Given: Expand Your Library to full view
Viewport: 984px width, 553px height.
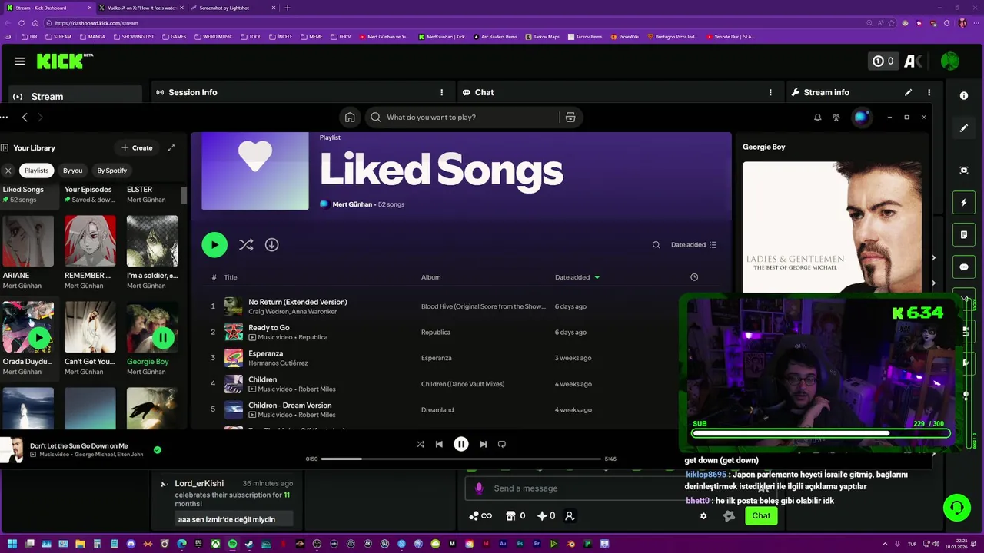Looking at the screenshot, I should (171, 147).
